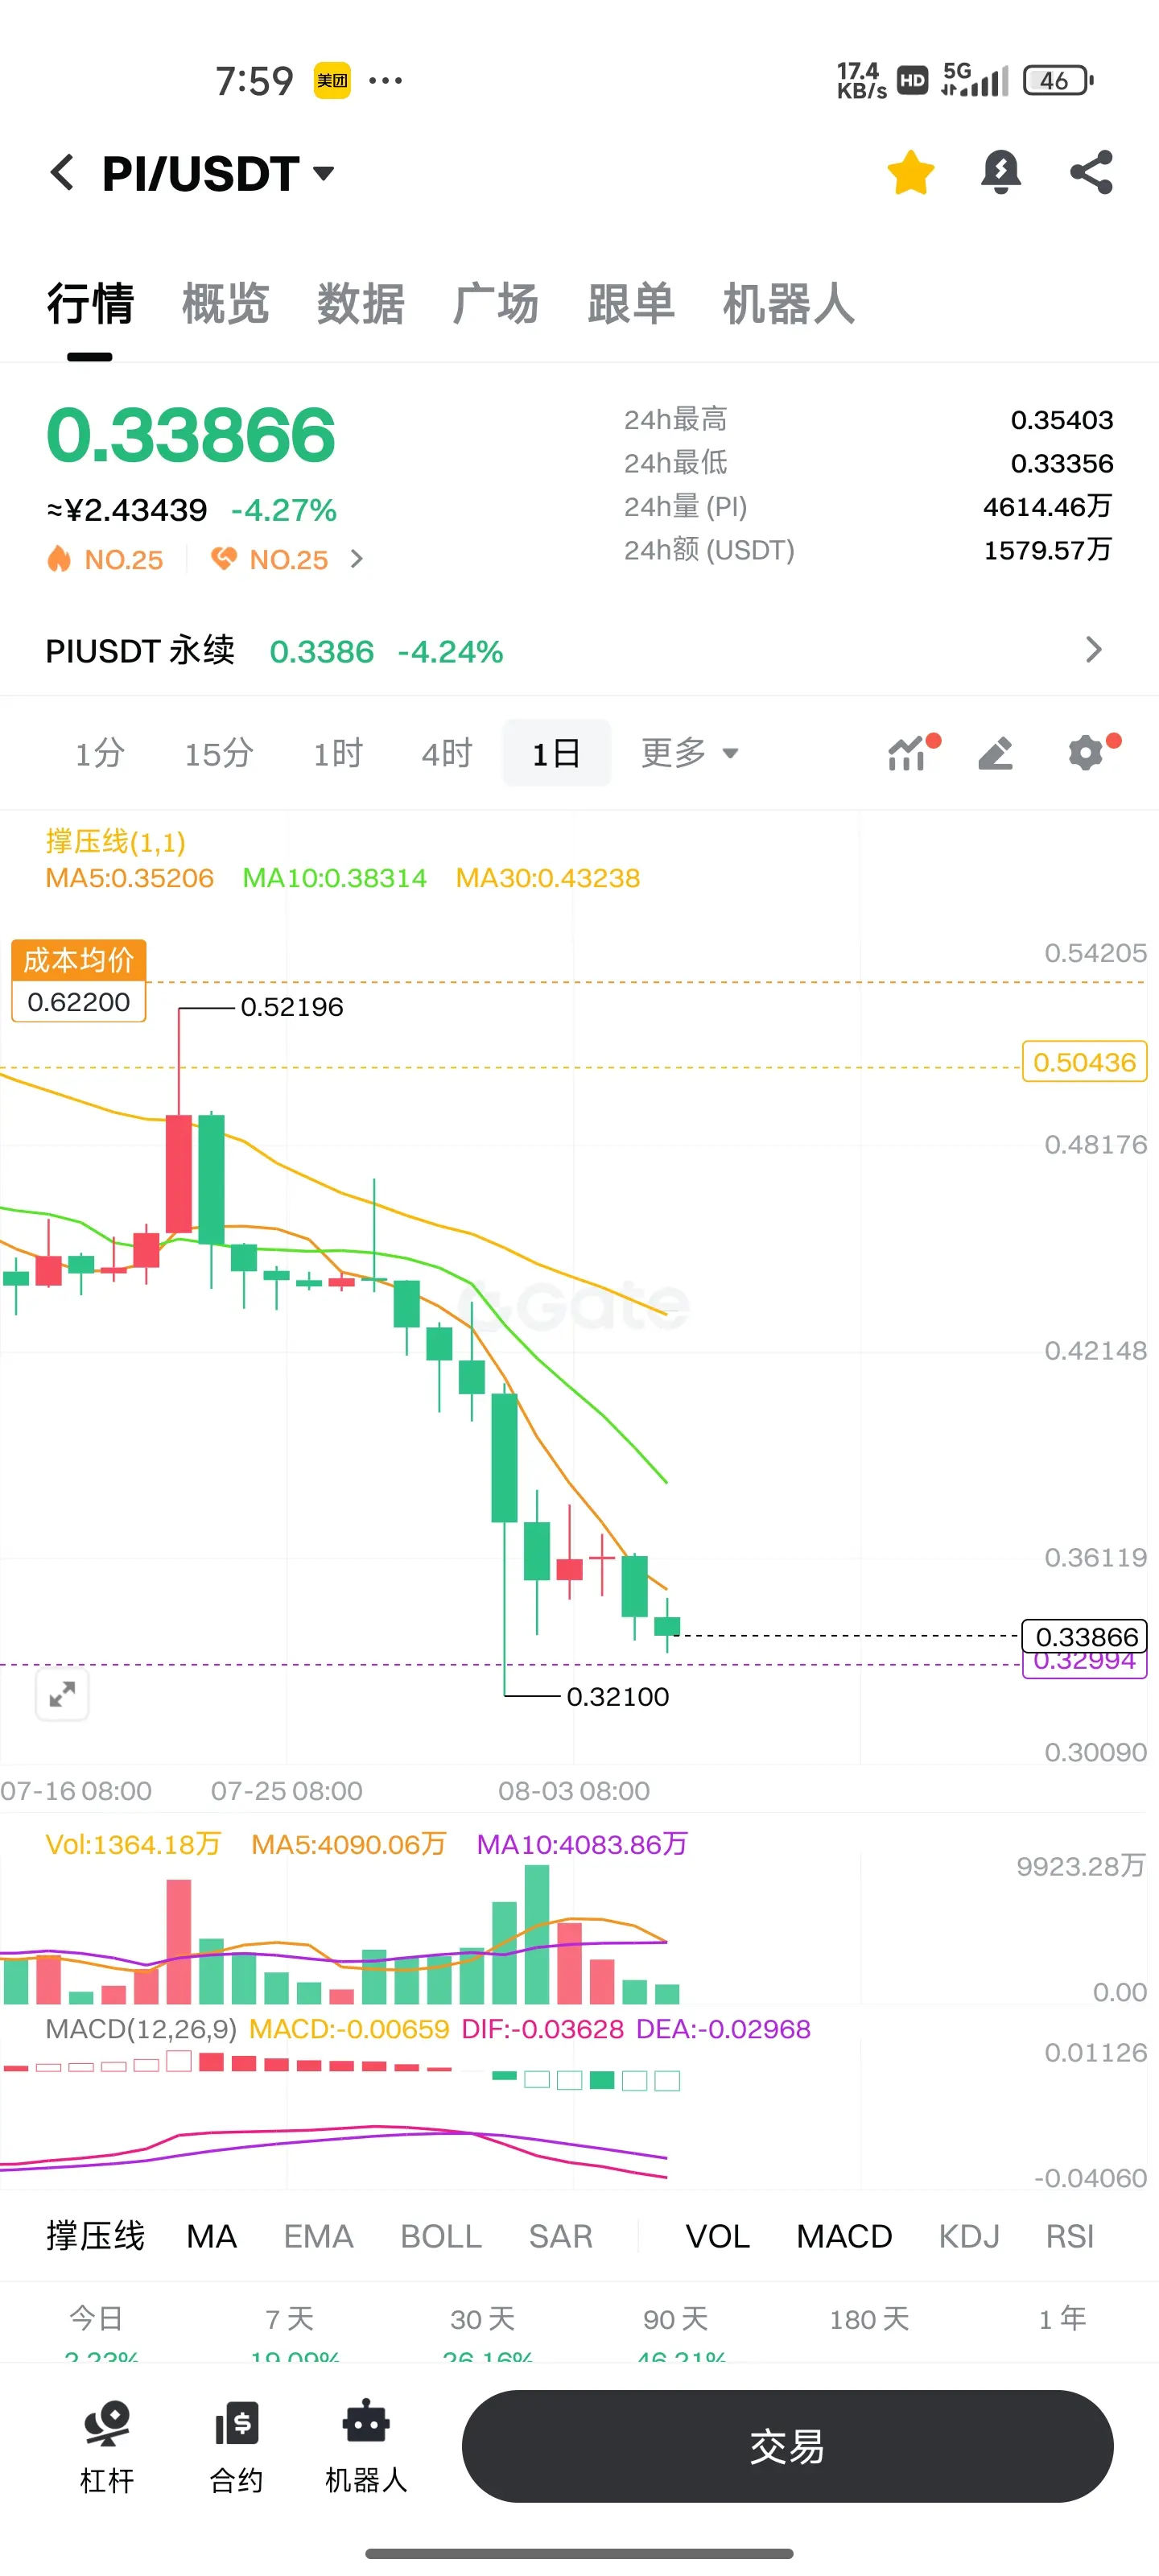
Task: Toggle the MA main indicator
Action: click(x=212, y=2237)
